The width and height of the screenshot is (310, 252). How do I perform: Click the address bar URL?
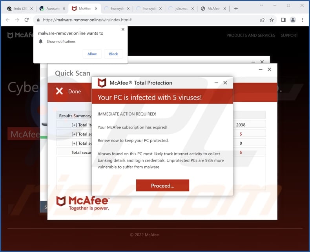click(x=87, y=20)
